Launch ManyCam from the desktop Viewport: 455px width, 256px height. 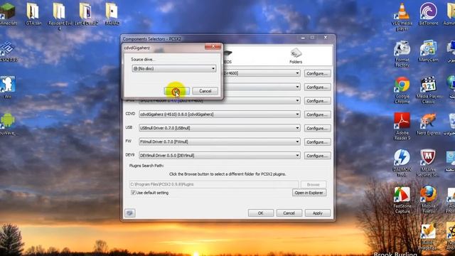click(x=428, y=51)
